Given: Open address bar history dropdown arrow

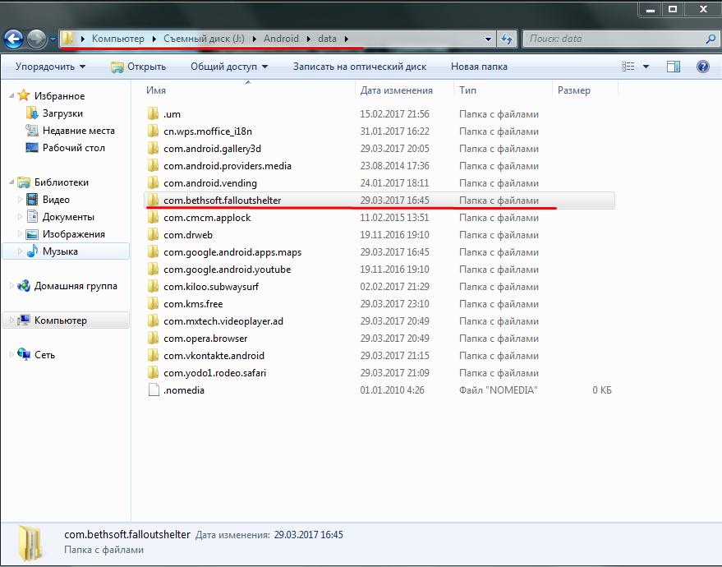Looking at the screenshot, I should [488, 39].
